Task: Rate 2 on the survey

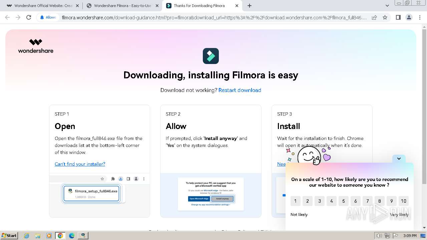Action: 307,201
